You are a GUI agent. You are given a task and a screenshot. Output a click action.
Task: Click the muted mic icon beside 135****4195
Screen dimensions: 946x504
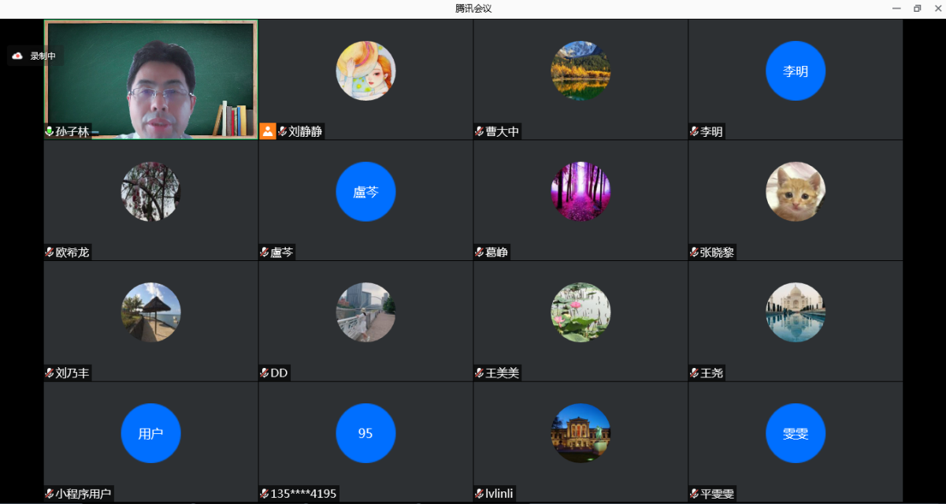(x=264, y=494)
